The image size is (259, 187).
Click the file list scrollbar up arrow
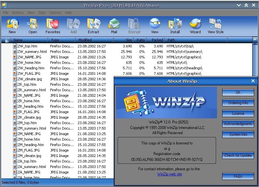(255, 40)
